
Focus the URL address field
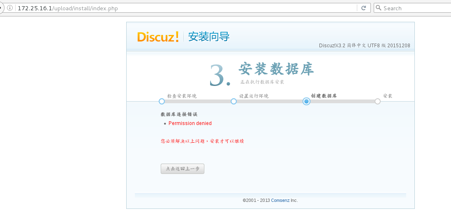[x=185, y=8]
